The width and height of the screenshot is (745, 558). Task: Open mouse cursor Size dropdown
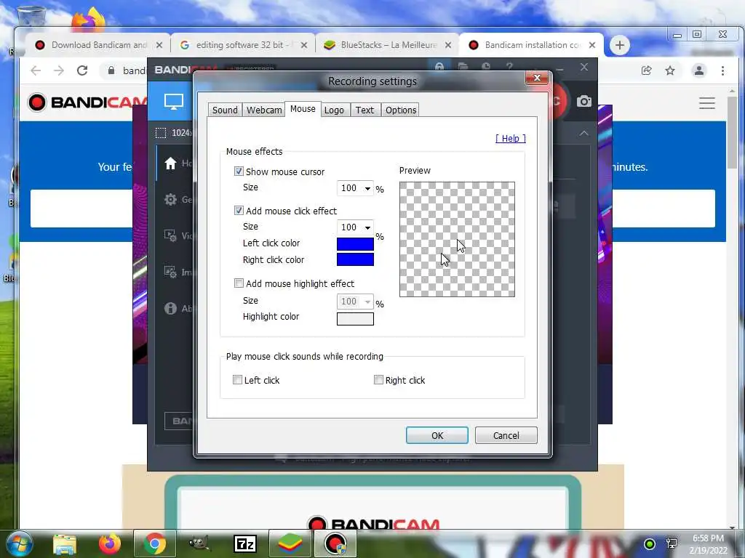click(x=355, y=188)
